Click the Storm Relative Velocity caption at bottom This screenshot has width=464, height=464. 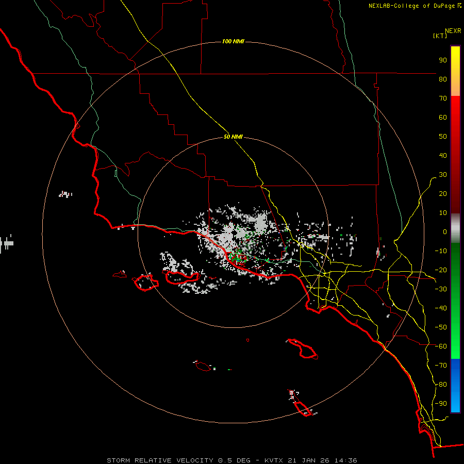pos(232,460)
